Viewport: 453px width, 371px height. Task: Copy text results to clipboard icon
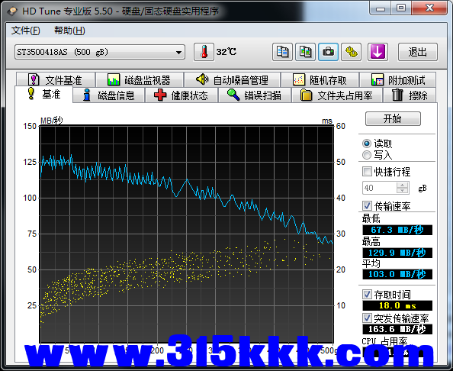coord(282,52)
